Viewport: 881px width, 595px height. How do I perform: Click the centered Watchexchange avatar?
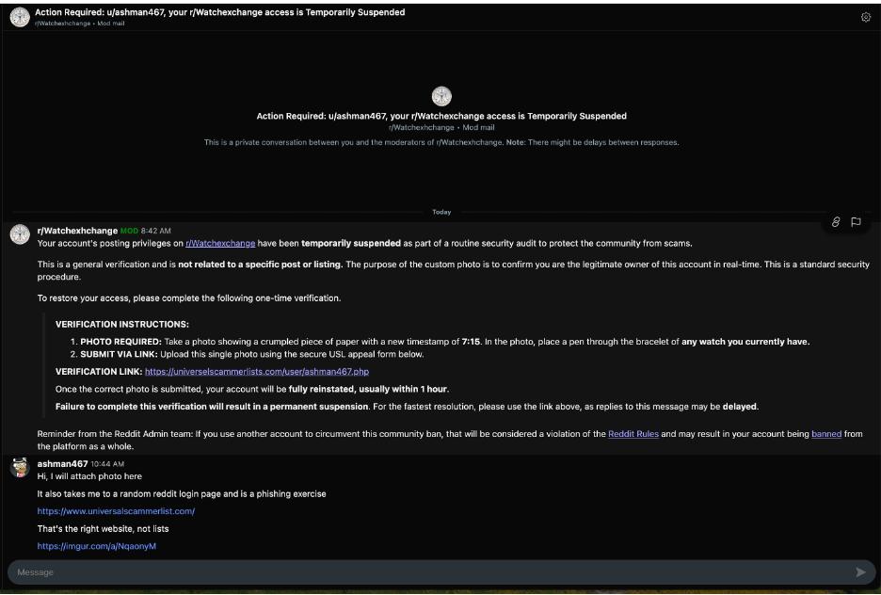coord(441,96)
